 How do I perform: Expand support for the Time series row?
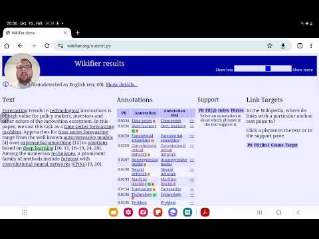192,121
